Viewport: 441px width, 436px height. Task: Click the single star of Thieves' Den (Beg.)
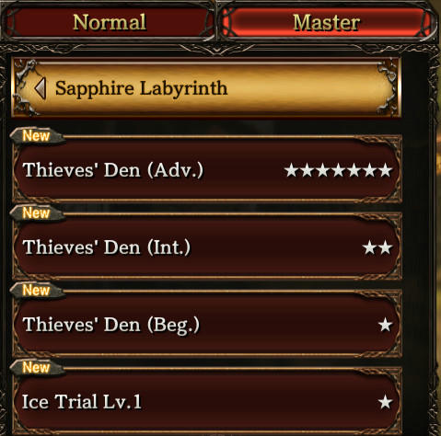[x=385, y=325]
